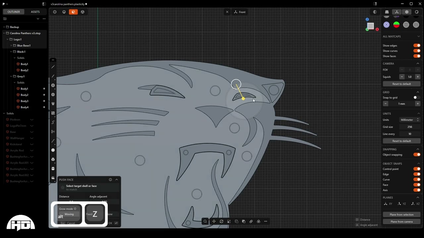Enable Snap to grid switch
The image size is (424, 238).
point(417,98)
